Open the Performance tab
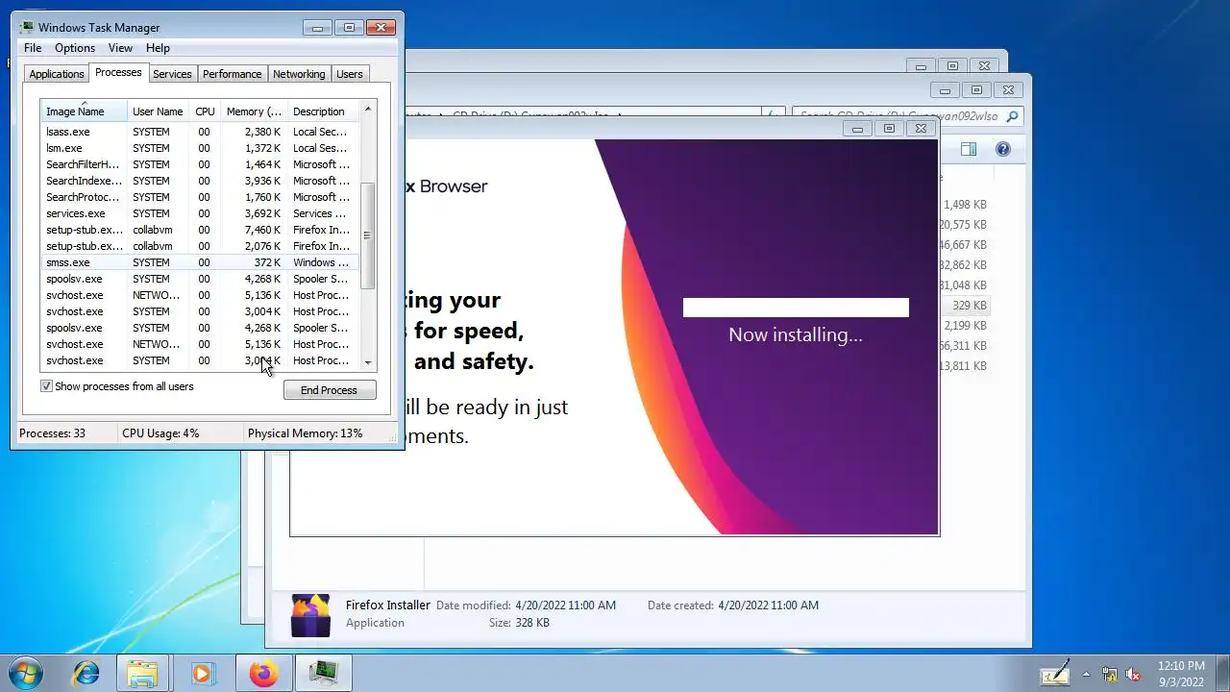Viewport: 1230px width, 692px height. coord(232,74)
